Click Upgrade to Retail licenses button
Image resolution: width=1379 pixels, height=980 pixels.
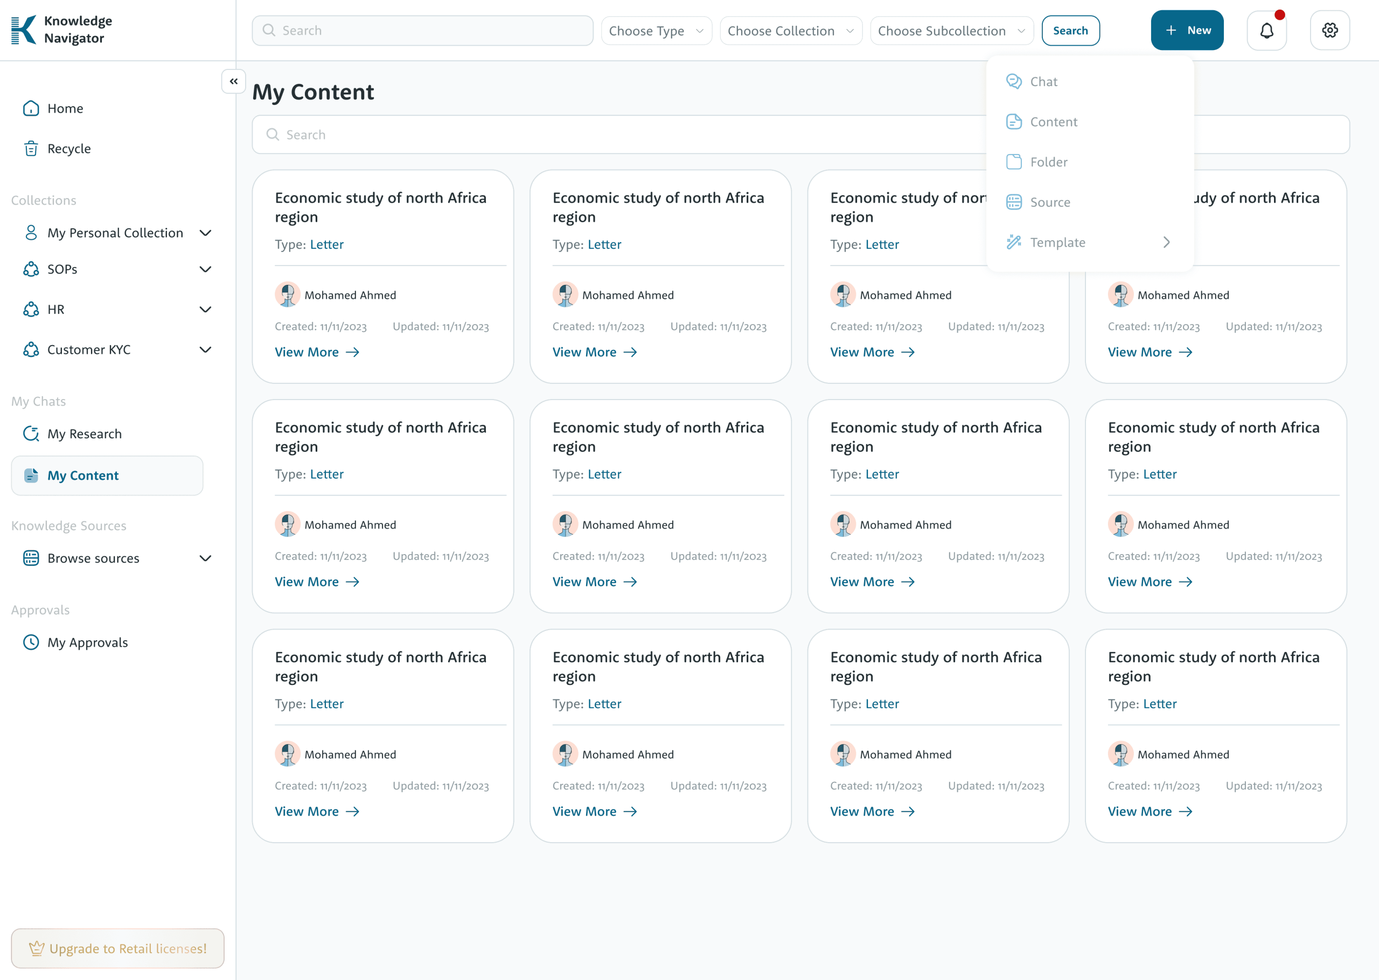(x=117, y=948)
